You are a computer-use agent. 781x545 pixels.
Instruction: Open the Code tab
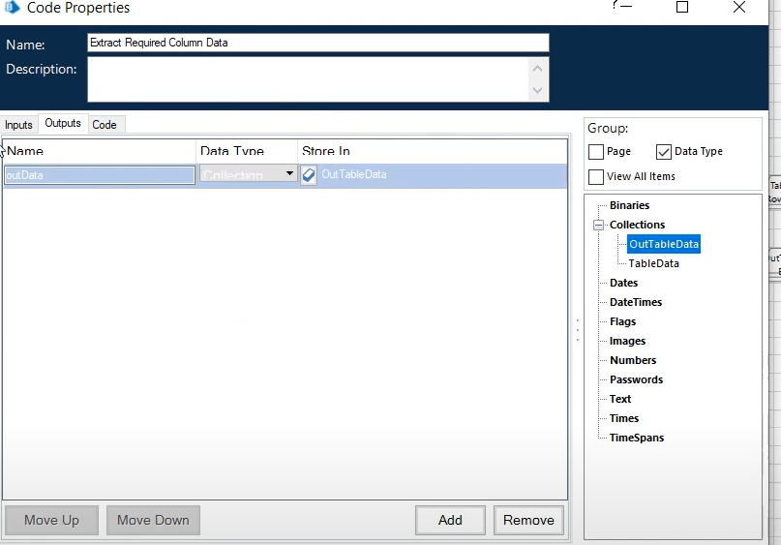[x=105, y=125]
